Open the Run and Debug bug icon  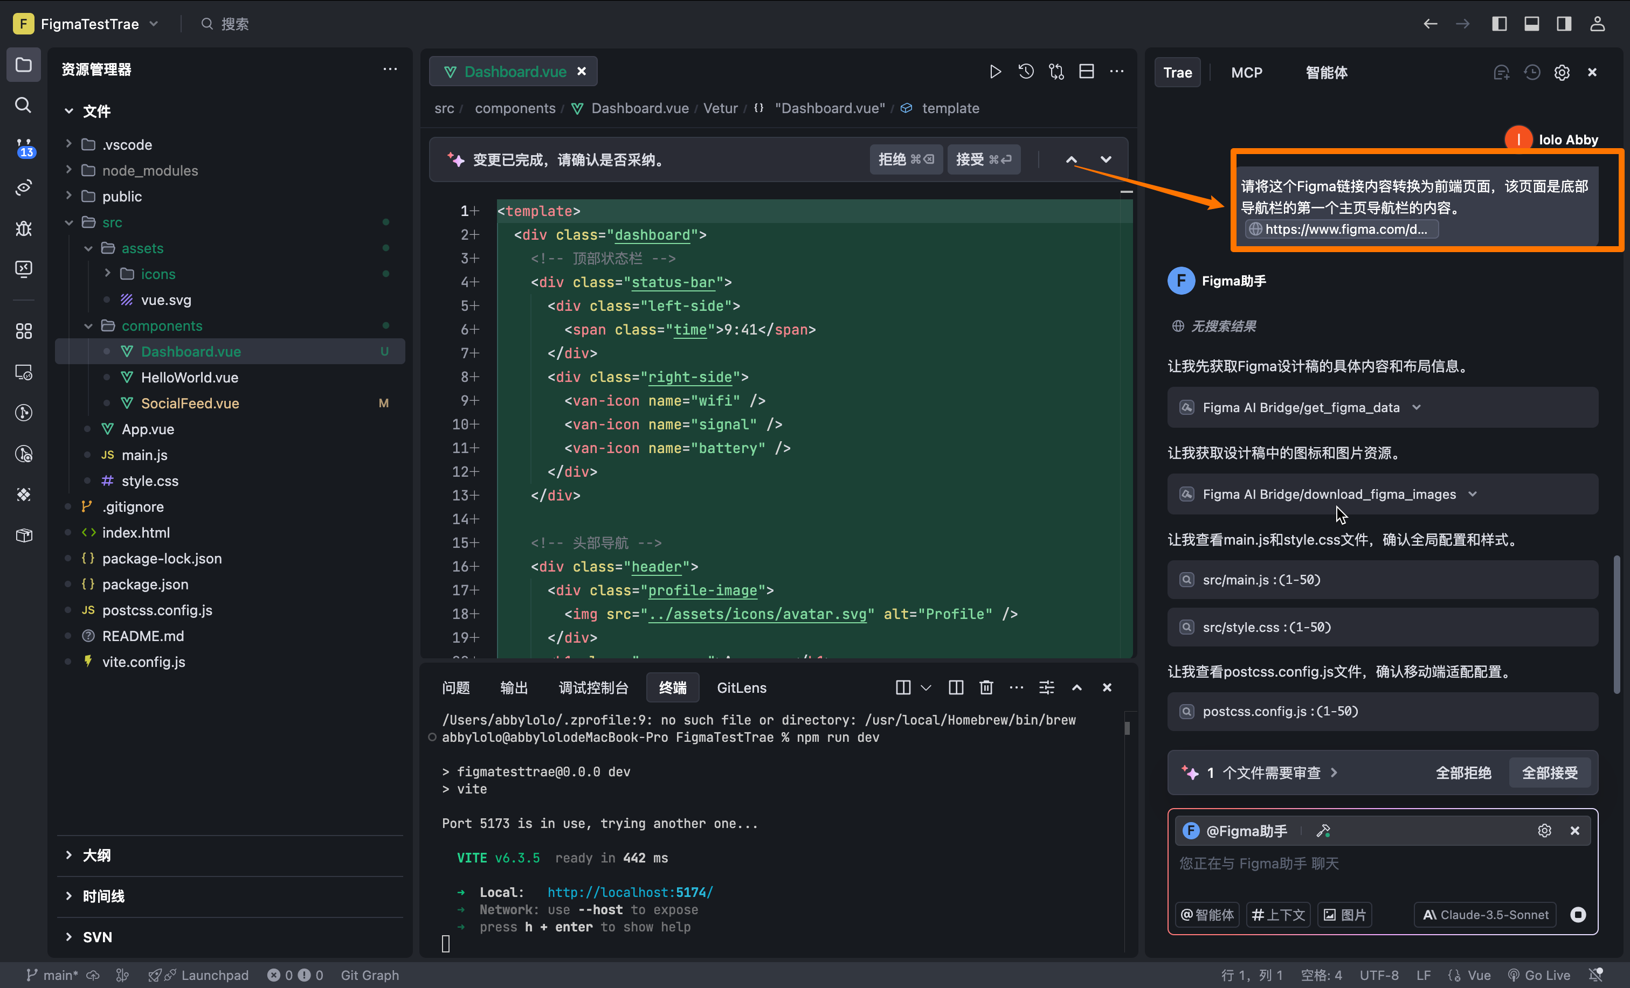coord(24,228)
